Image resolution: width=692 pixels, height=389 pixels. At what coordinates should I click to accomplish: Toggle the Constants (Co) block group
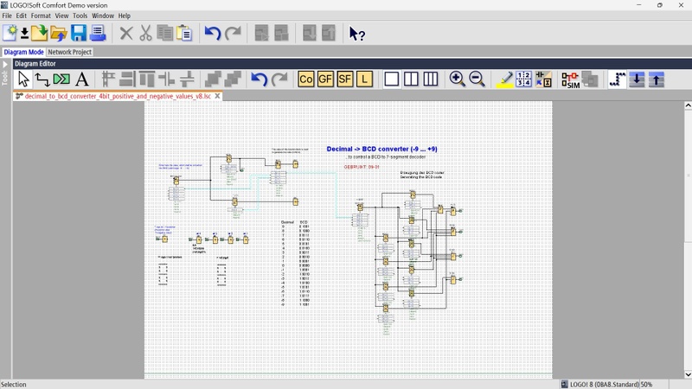tap(305, 80)
